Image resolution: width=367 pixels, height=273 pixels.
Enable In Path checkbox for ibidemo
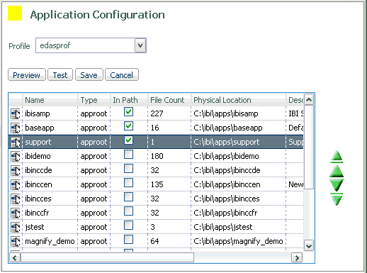pyautogui.click(x=128, y=155)
